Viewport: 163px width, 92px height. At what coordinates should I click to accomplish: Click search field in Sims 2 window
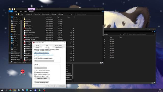pos(140,34)
